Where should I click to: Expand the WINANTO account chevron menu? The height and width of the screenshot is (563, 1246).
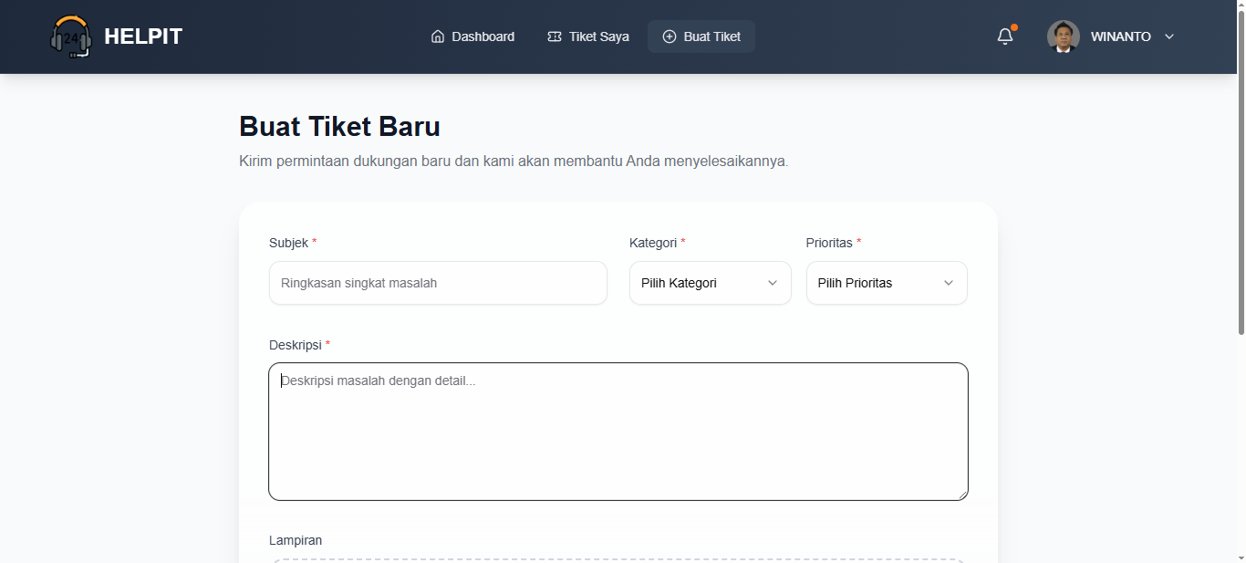[1168, 36]
